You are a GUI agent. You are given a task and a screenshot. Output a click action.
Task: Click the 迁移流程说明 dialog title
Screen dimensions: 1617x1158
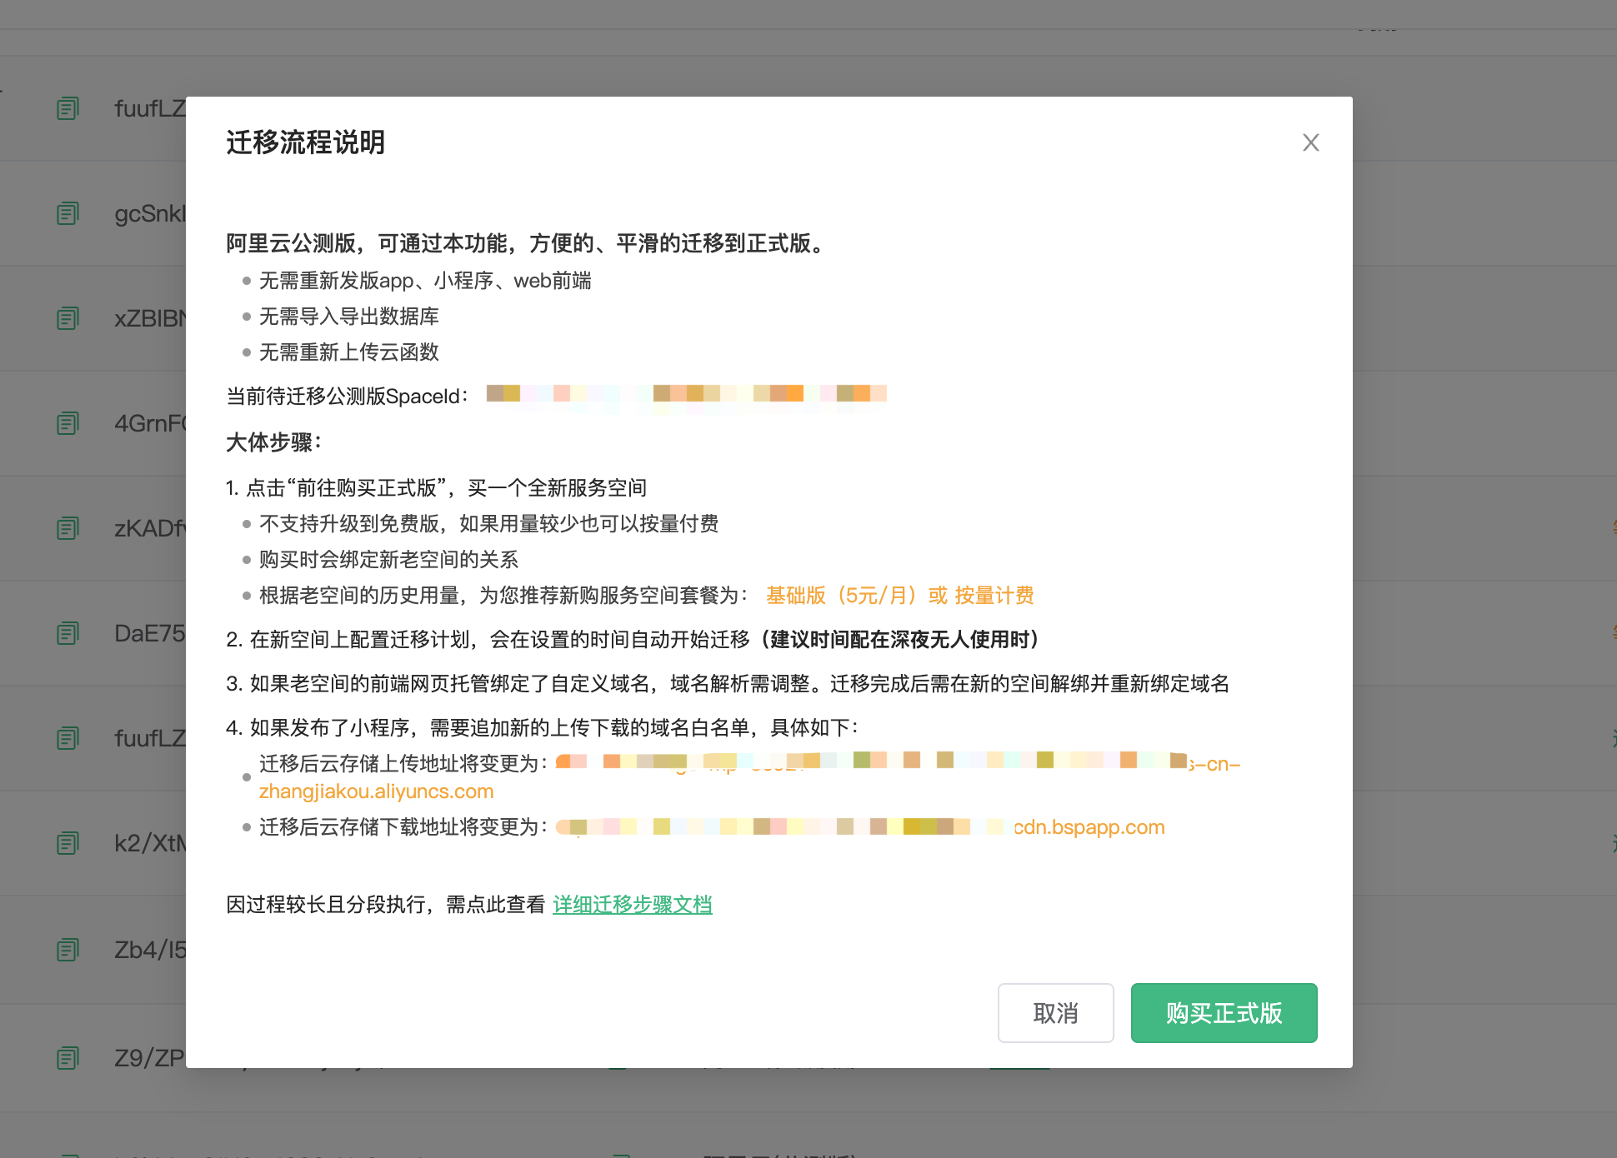pos(305,142)
